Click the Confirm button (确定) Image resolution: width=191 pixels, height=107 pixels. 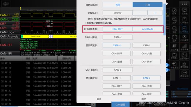click(x=143, y=99)
